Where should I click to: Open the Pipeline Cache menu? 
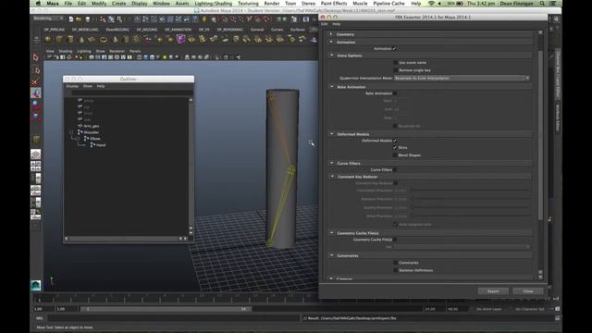[x=388, y=4]
